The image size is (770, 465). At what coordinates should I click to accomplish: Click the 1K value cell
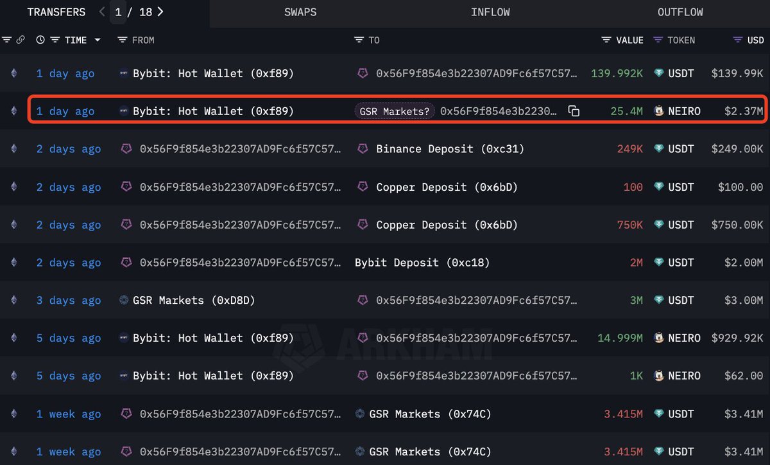(637, 376)
